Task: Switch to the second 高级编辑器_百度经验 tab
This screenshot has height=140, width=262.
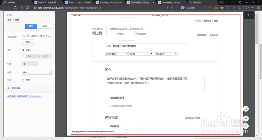Action: click(x=171, y=3)
